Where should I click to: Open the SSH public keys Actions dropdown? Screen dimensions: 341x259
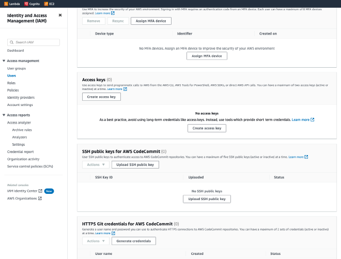pos(96,164)
